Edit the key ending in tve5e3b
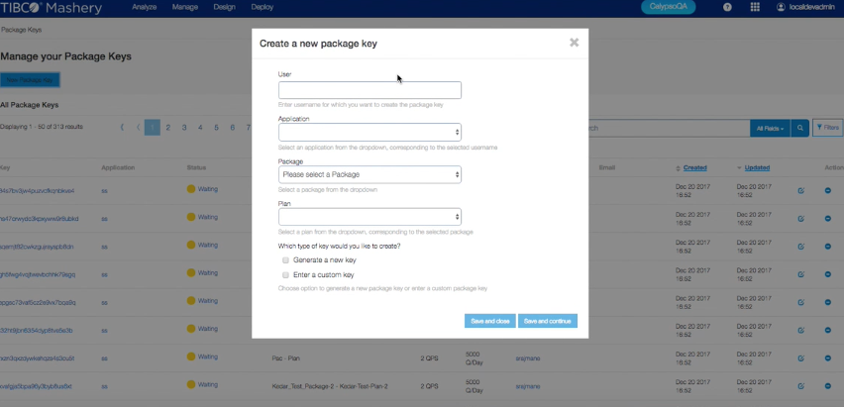 pyautogui.click(x=801, y=331)
